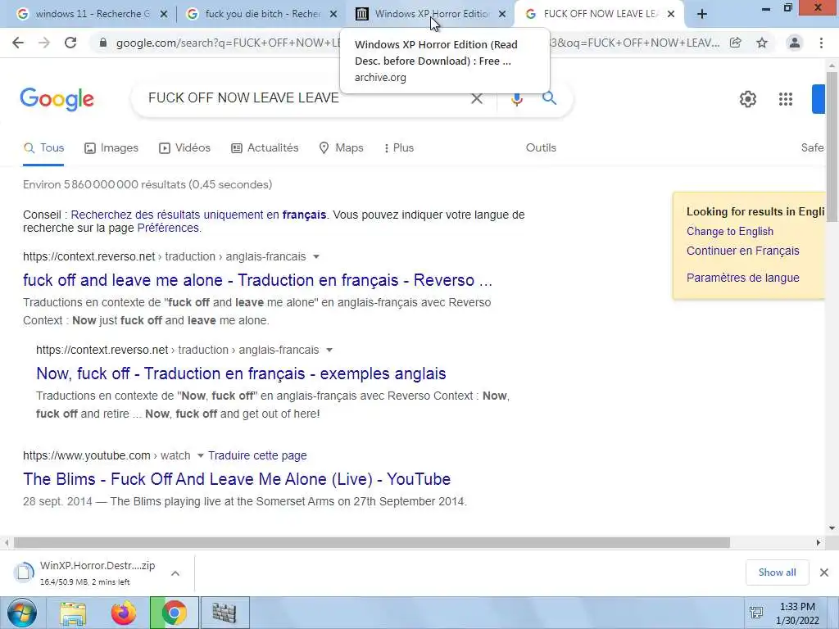Open Paramètres de langue

click(x=742, y=278)
